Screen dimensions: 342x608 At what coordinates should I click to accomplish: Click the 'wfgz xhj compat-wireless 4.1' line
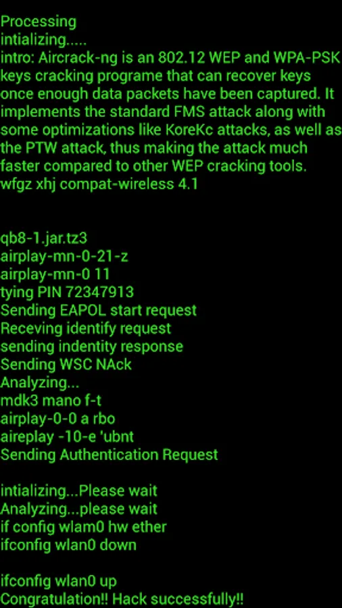click(x=99, y=184)
